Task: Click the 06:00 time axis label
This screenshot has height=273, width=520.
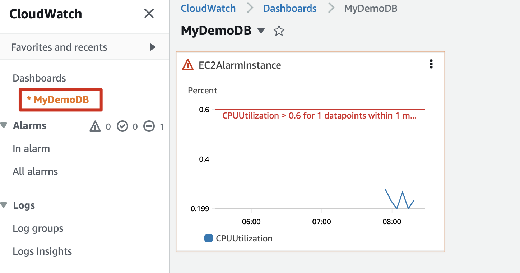Action: tap(251, 222)
